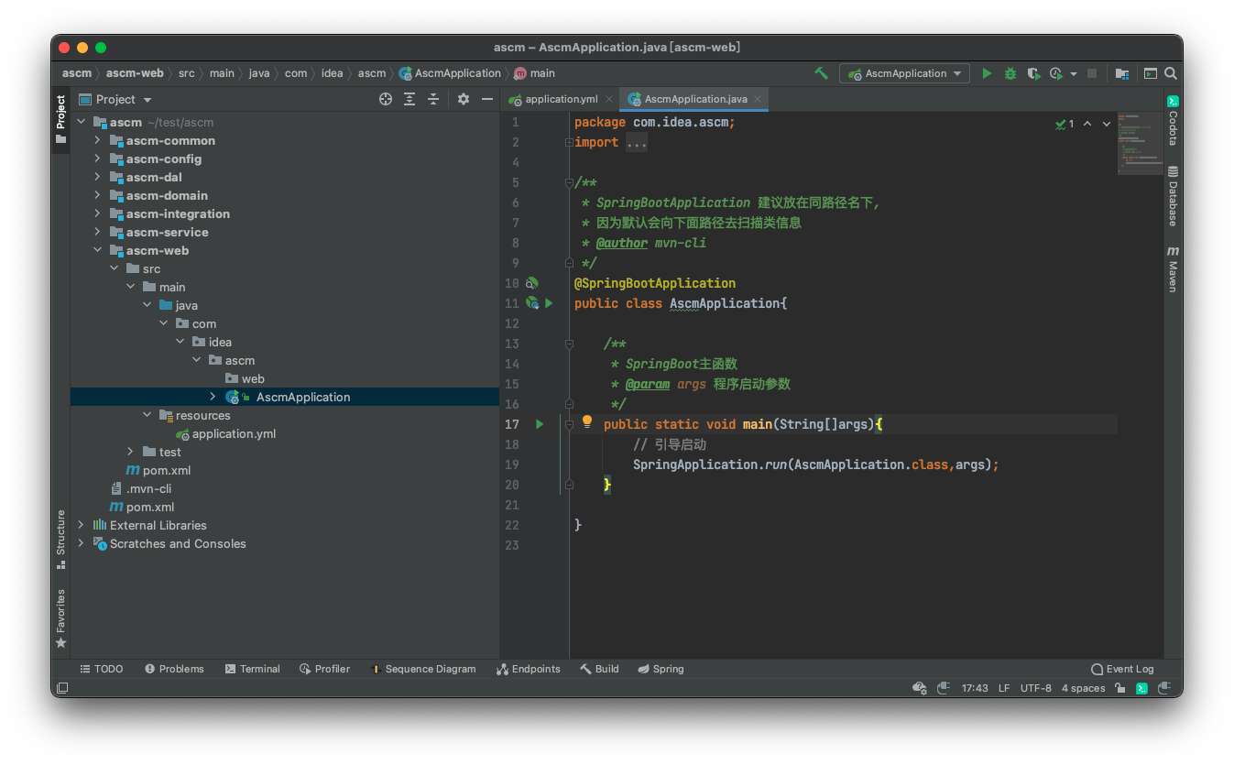Select application.yml in the project tree
This screenshot has width=1234, height=765.
click(234, 433)
